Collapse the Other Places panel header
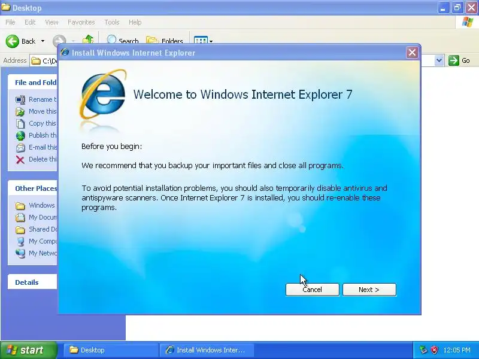The height and width of the screenshot is (359, 479). point(33,188)
